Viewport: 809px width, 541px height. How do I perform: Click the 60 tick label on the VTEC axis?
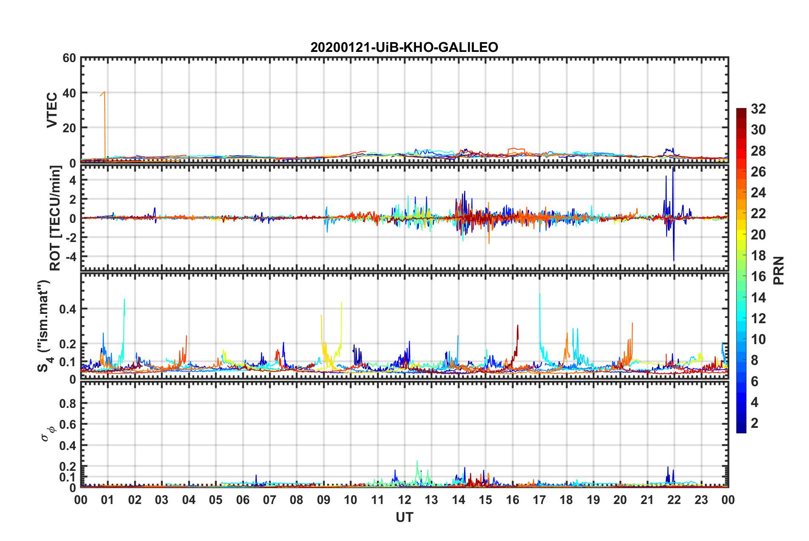[x=69, y=58]
